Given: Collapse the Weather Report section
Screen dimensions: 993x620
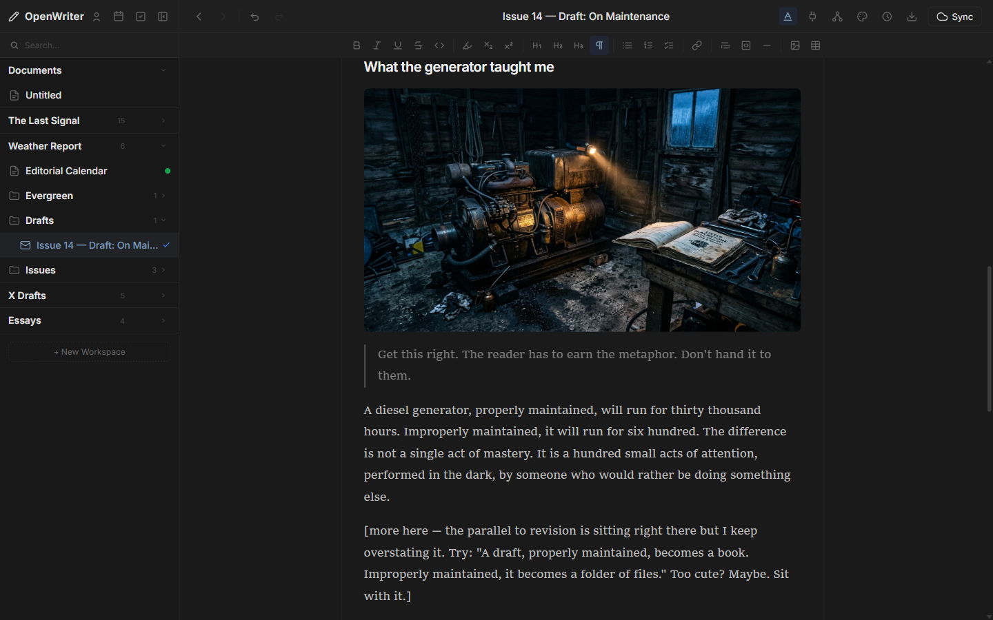Looking at the screenshot, I should coord(163,146).
